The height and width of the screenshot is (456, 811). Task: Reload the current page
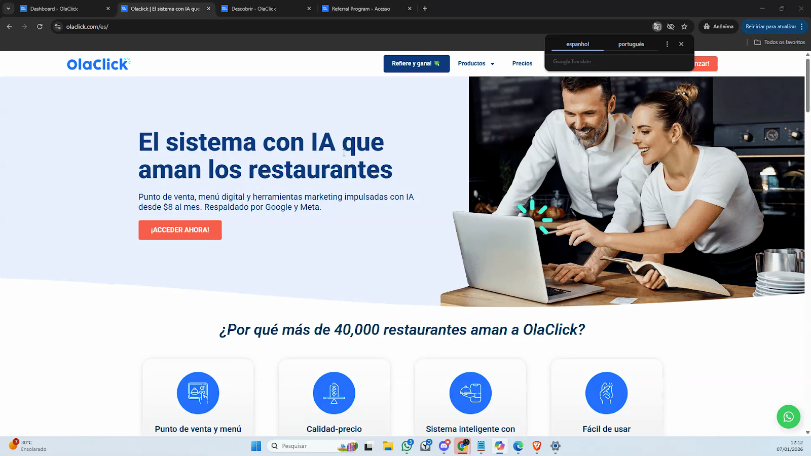[40, 27]
